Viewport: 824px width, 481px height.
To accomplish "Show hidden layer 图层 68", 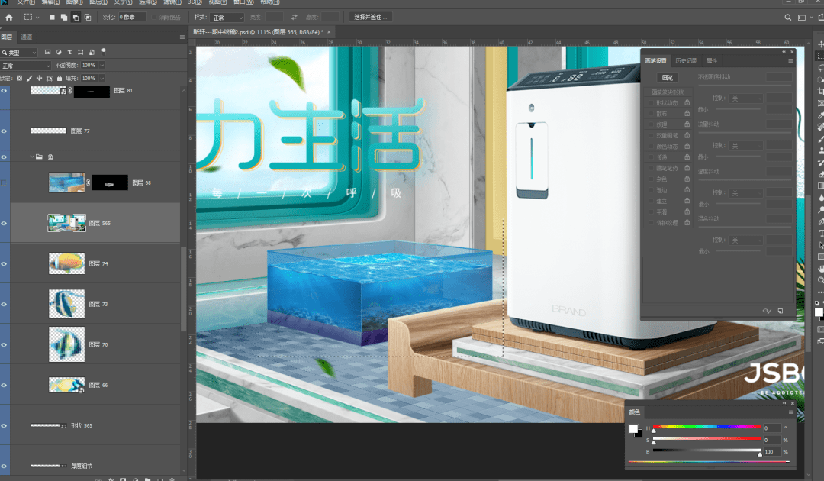I will tap(5, 183).
